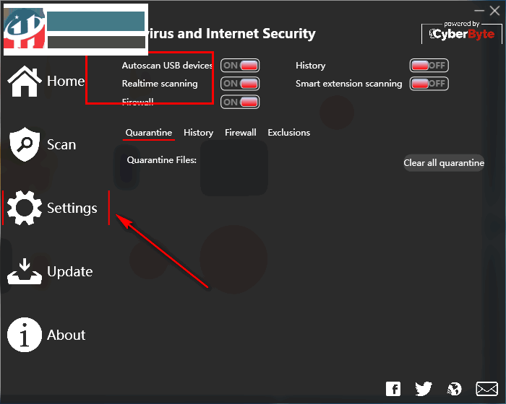Click Autoscan USB devices label
The image size is (506, 404).
(x=167, y=66)
